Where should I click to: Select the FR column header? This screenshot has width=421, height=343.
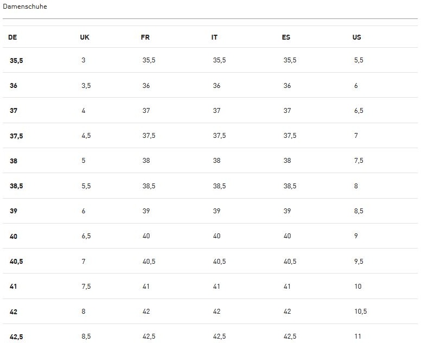point(145,37)
